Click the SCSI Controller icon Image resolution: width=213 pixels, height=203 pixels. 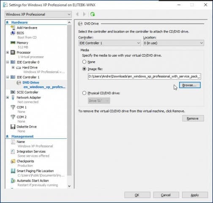coord(13,92)
